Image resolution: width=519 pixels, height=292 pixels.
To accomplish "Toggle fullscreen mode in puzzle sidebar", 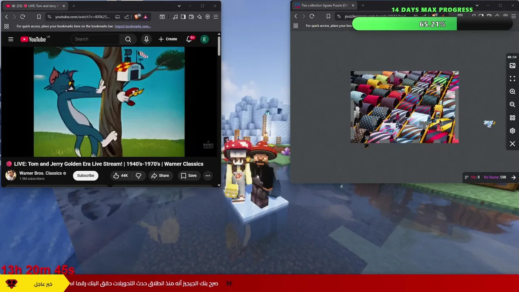I will pos(513,79).
